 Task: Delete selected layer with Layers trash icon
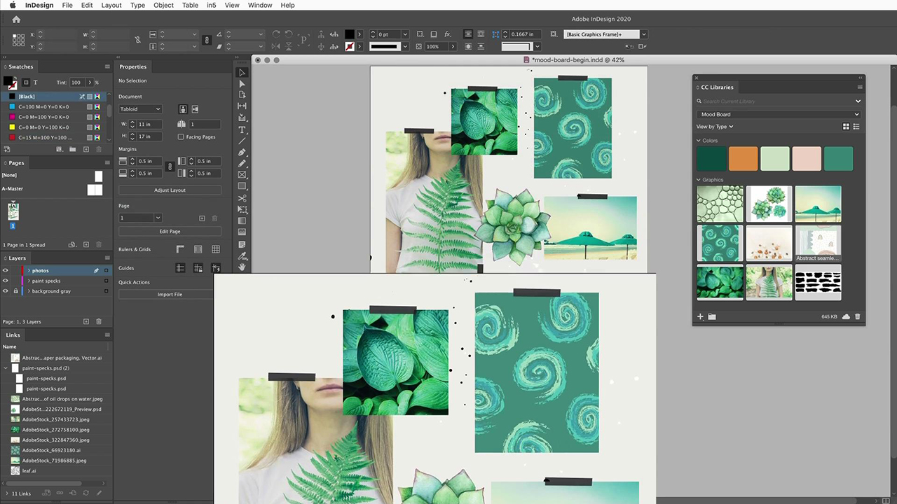pyautogui.click(x=99, y=321)
